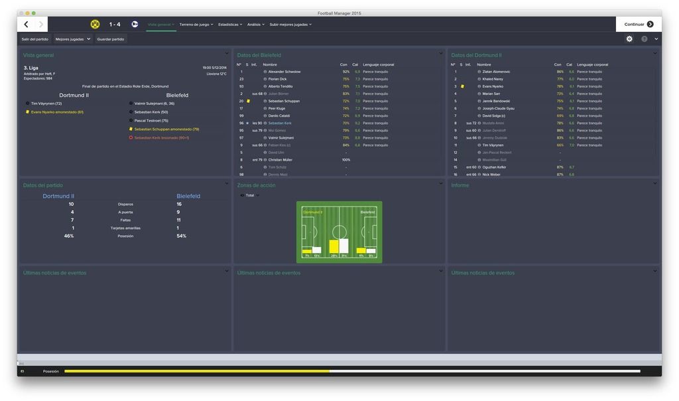
Task: Click Evans Nyarko amonestado event
Action: click(x=57, y=112)
